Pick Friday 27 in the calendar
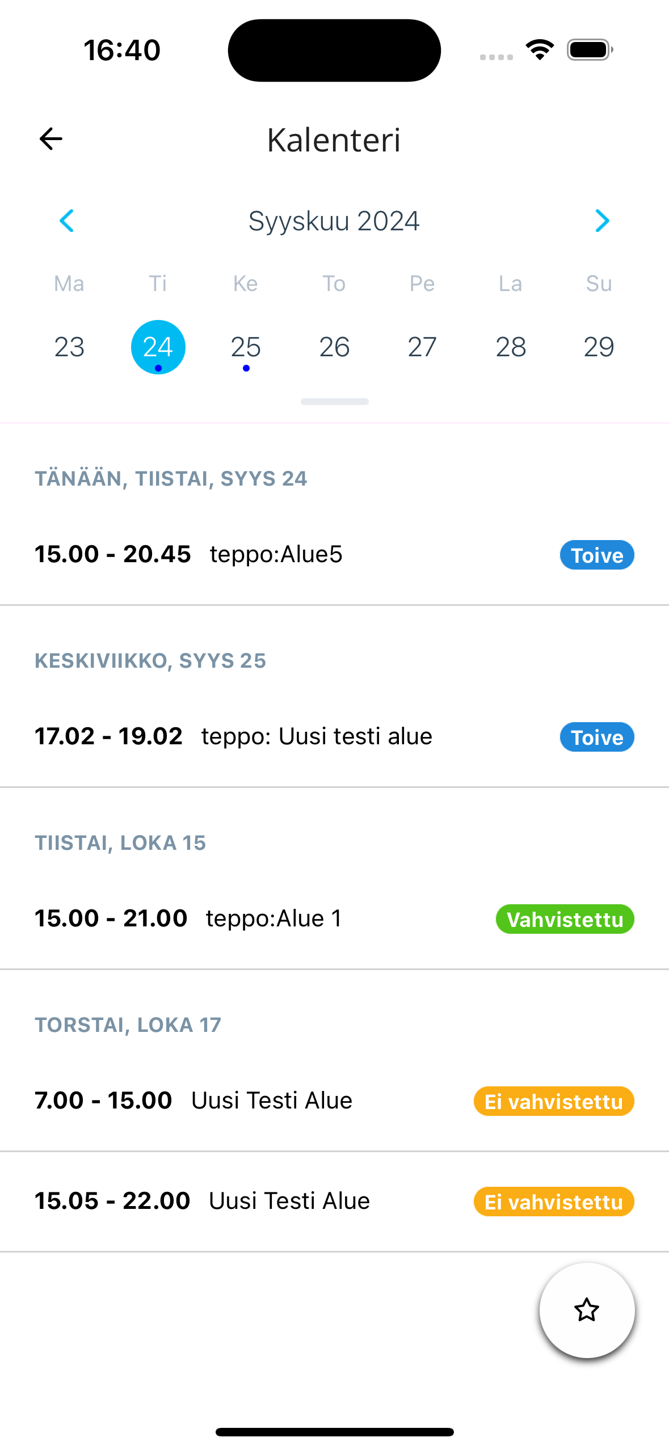Image resolution: width=669 pixels, height=1450 pixels. pyautogui.click(x=422, y=347)
